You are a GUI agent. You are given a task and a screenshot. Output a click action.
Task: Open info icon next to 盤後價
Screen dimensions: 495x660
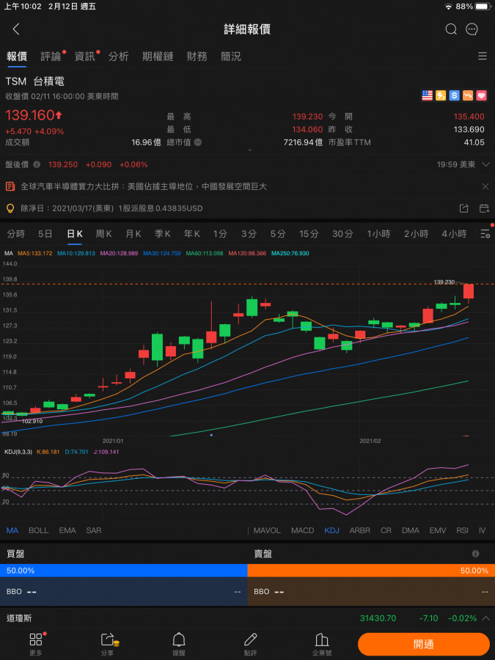click(x=37, y=164)
